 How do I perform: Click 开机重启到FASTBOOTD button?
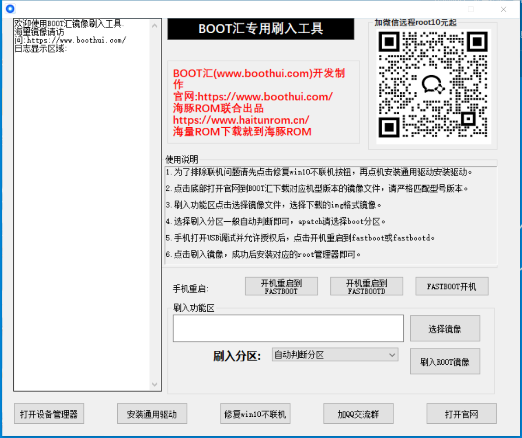(x=366, y=286)
